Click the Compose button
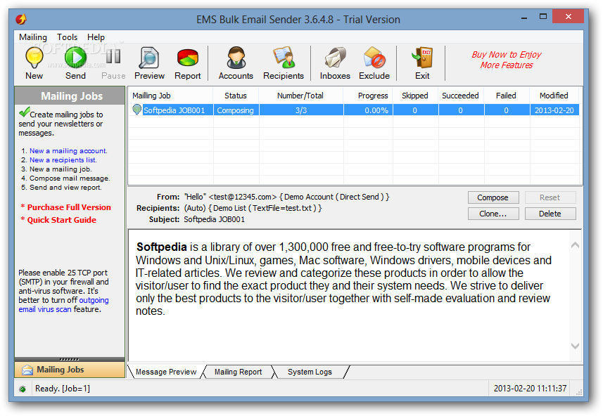This screenshot has height=416, width=603. pos(493,197)
